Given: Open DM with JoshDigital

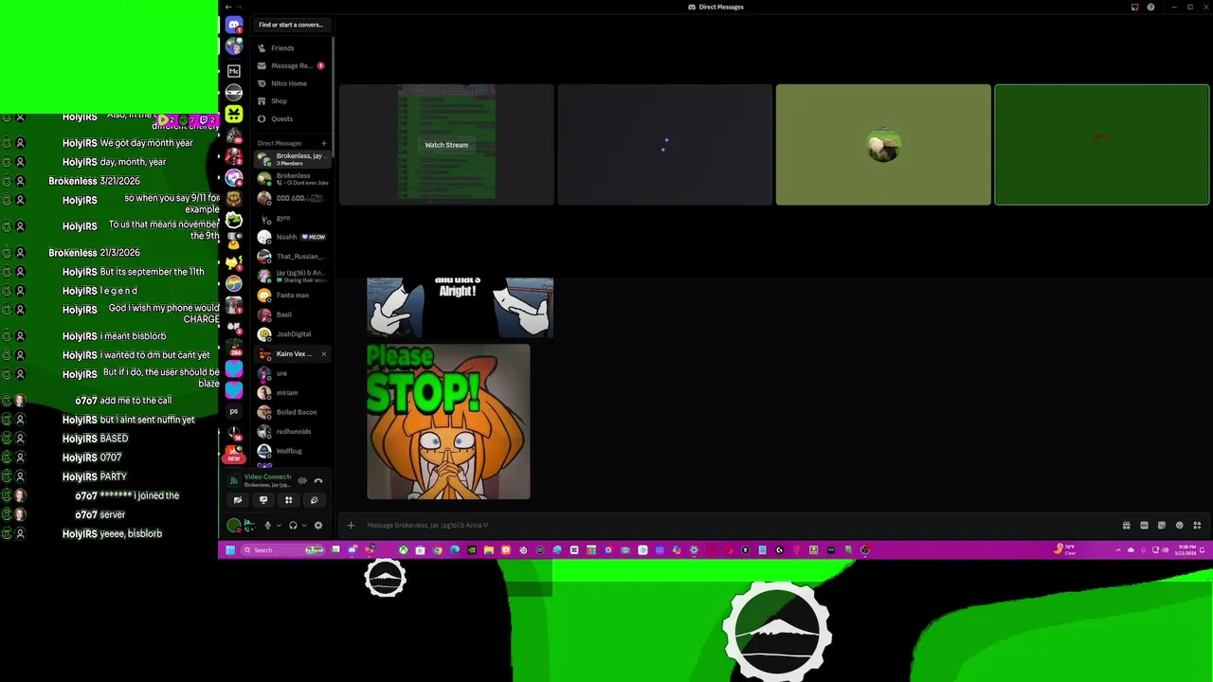Looking at the screenshot, I should pyautogui.click(x=291, y=334).
